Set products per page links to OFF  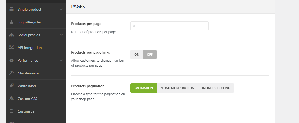point(150,55)
